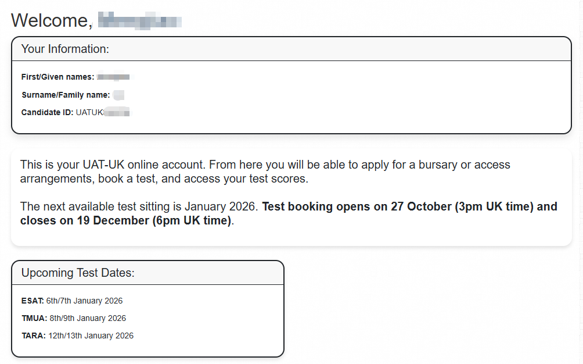
Task: Click the 12th/13th January 2026 date
Action: pos(91,336)
